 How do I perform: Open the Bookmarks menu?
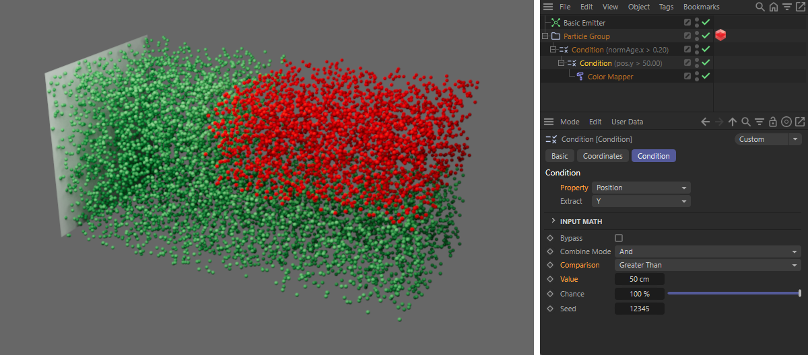pyautogui.click(x=701, y=7)
